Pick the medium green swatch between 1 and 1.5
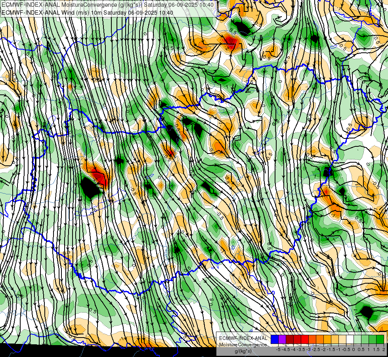 coord(373,339)
